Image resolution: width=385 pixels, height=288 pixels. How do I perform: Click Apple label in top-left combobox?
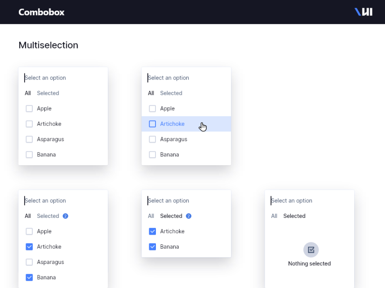44,108
